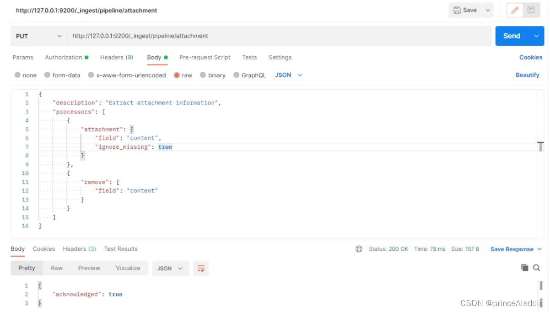
Task: Choose the binary body type
Action: [213, 75]
